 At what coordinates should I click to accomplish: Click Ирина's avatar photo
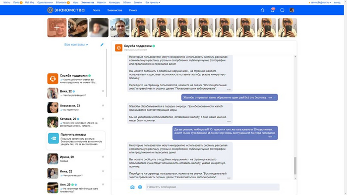(53, 159)
